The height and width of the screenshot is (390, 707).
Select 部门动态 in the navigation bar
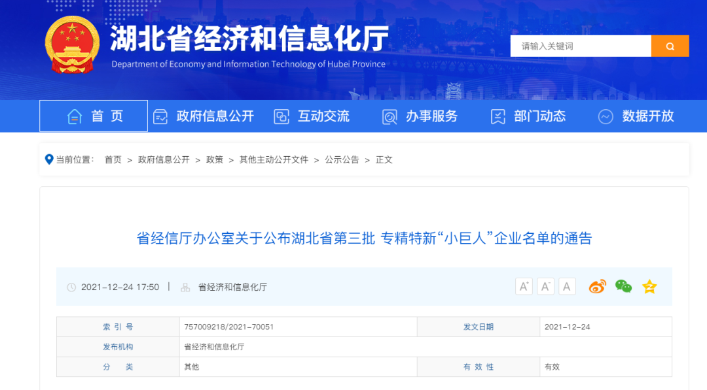pyautogui.click(x=528, y=116)
